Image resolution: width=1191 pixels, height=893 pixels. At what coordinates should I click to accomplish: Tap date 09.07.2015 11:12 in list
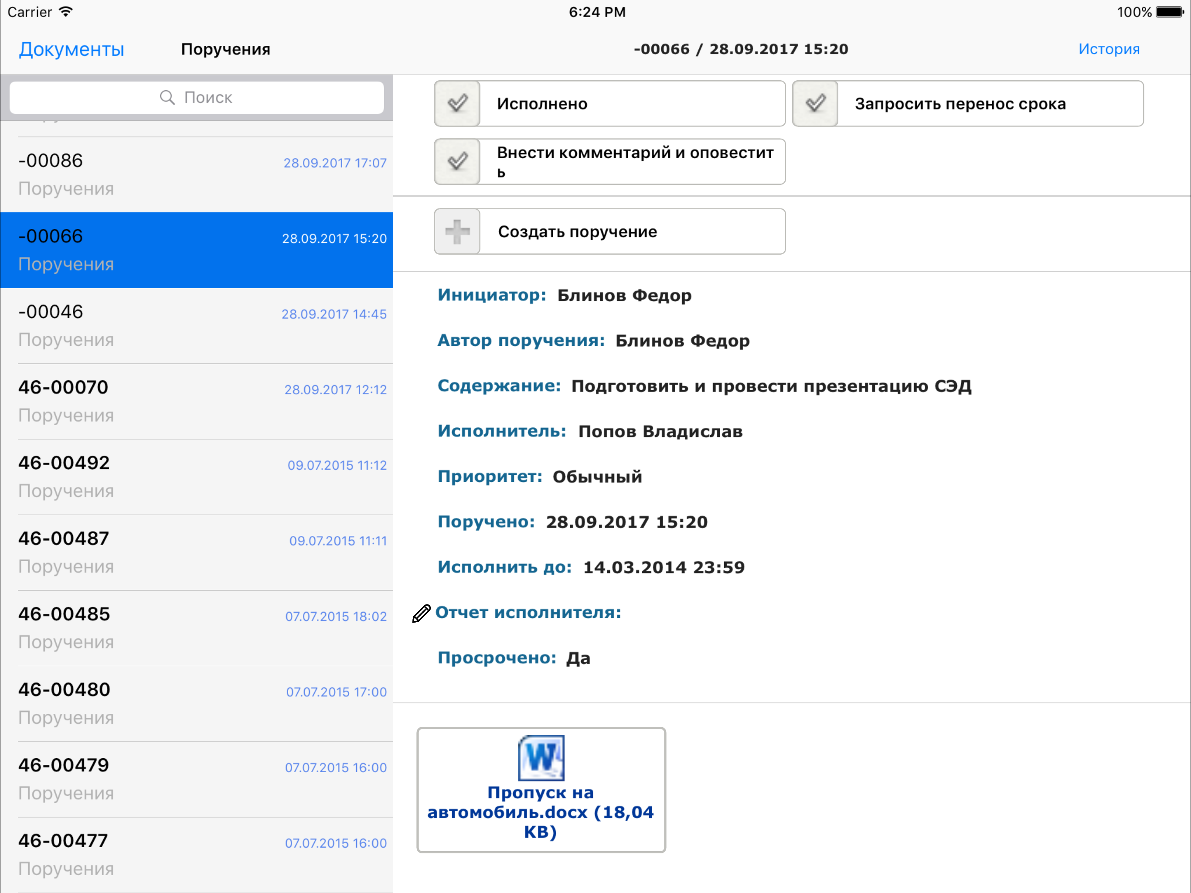(337, 465)
